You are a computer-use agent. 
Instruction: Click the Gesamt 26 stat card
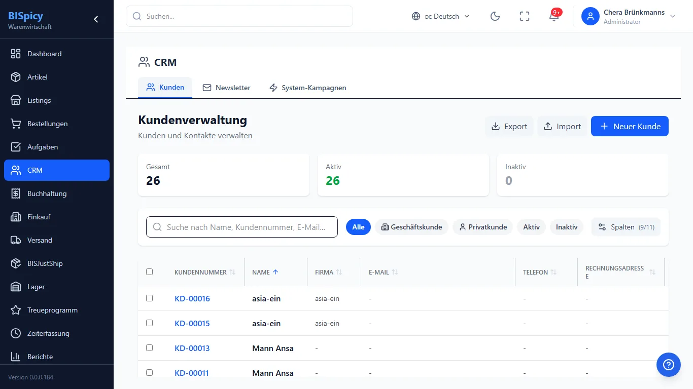click(224, 175)
